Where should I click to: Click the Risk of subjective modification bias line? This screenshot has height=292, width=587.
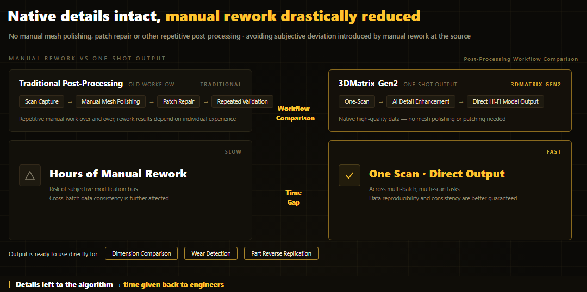[x=93, y=189]
